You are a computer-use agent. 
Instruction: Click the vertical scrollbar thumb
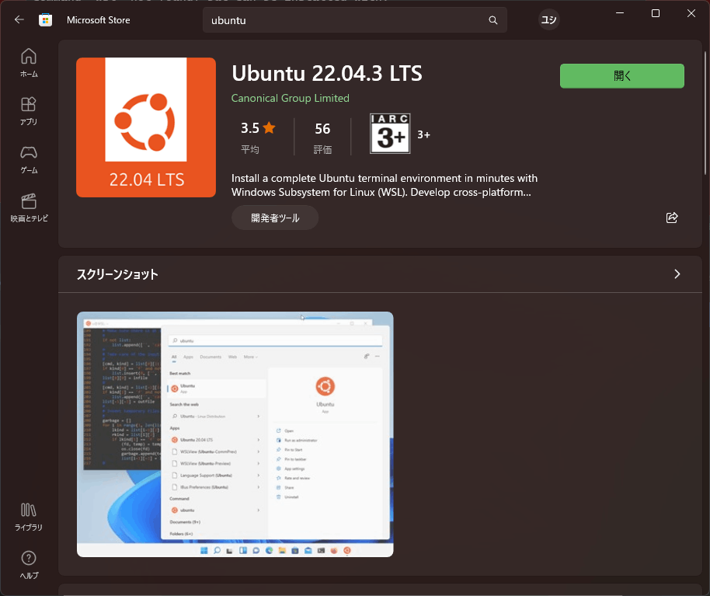click(x=705, y=113)
